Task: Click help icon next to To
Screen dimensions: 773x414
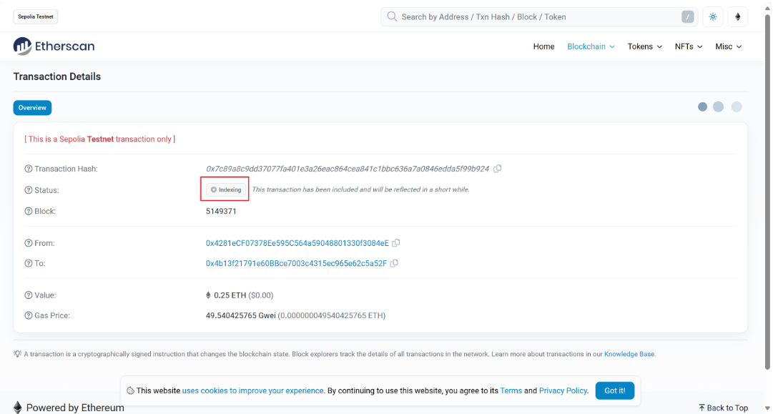Action: 29,263
